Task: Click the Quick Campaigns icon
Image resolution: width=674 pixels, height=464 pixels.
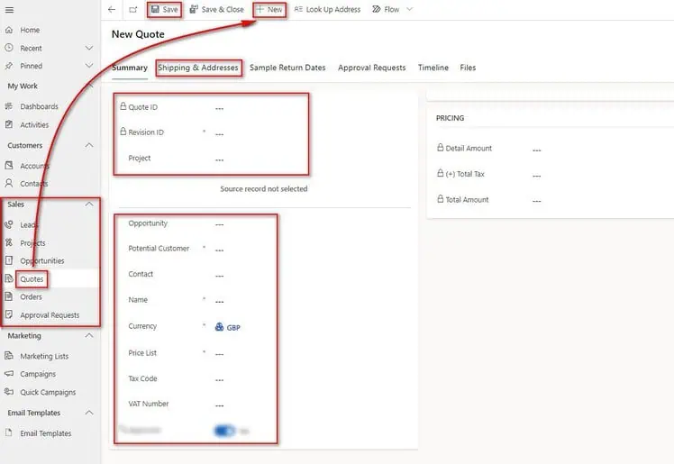Action: coord(9,392)
